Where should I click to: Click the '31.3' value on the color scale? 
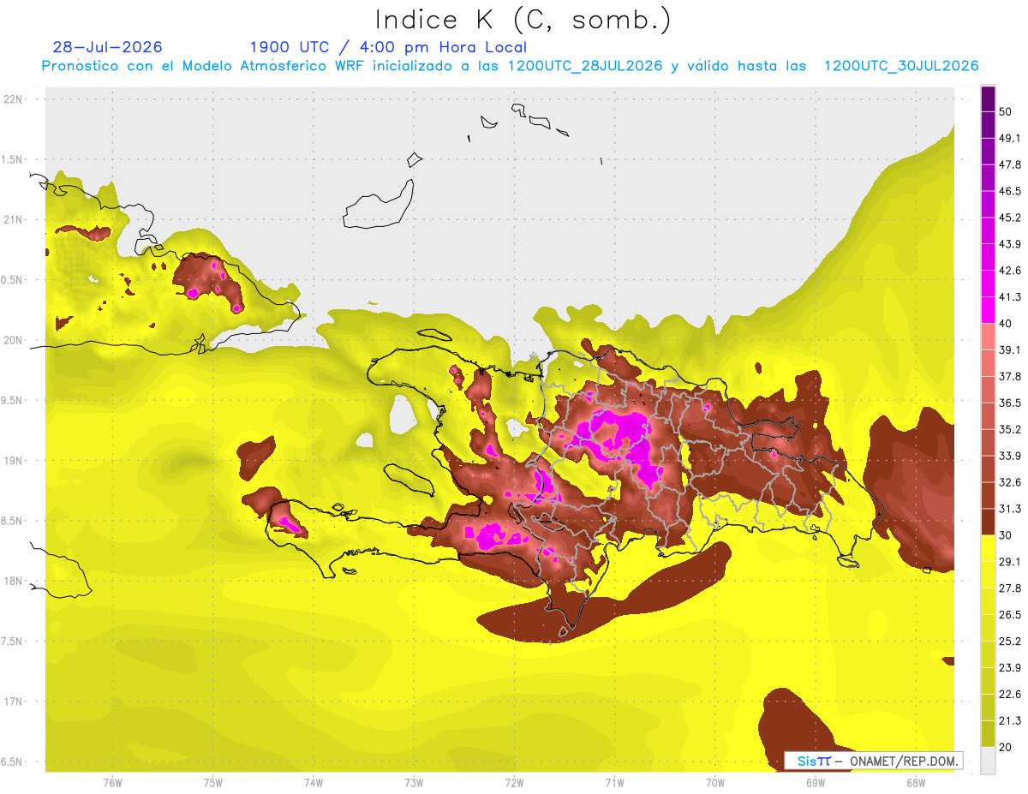[1010, 509]
